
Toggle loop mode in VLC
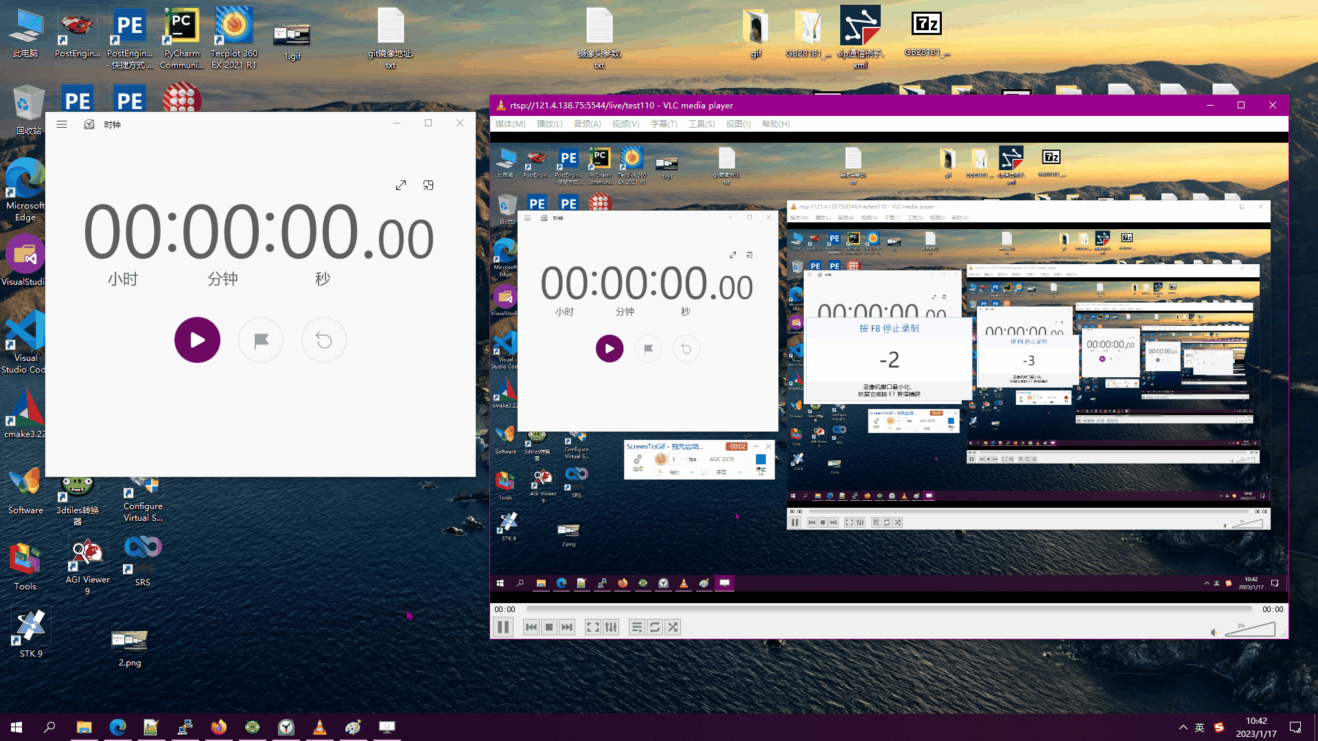(655, 627)
